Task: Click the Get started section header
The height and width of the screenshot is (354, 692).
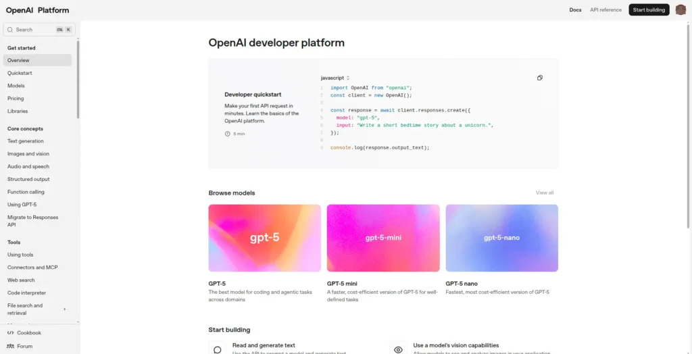Action: [x=21, y=48]
